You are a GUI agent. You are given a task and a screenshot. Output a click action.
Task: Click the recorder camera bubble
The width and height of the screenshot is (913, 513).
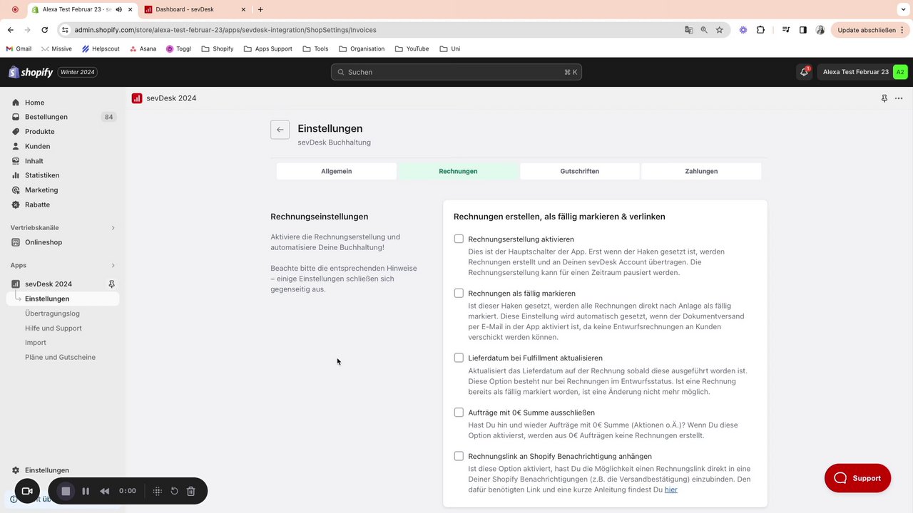[x=27, y=491]
